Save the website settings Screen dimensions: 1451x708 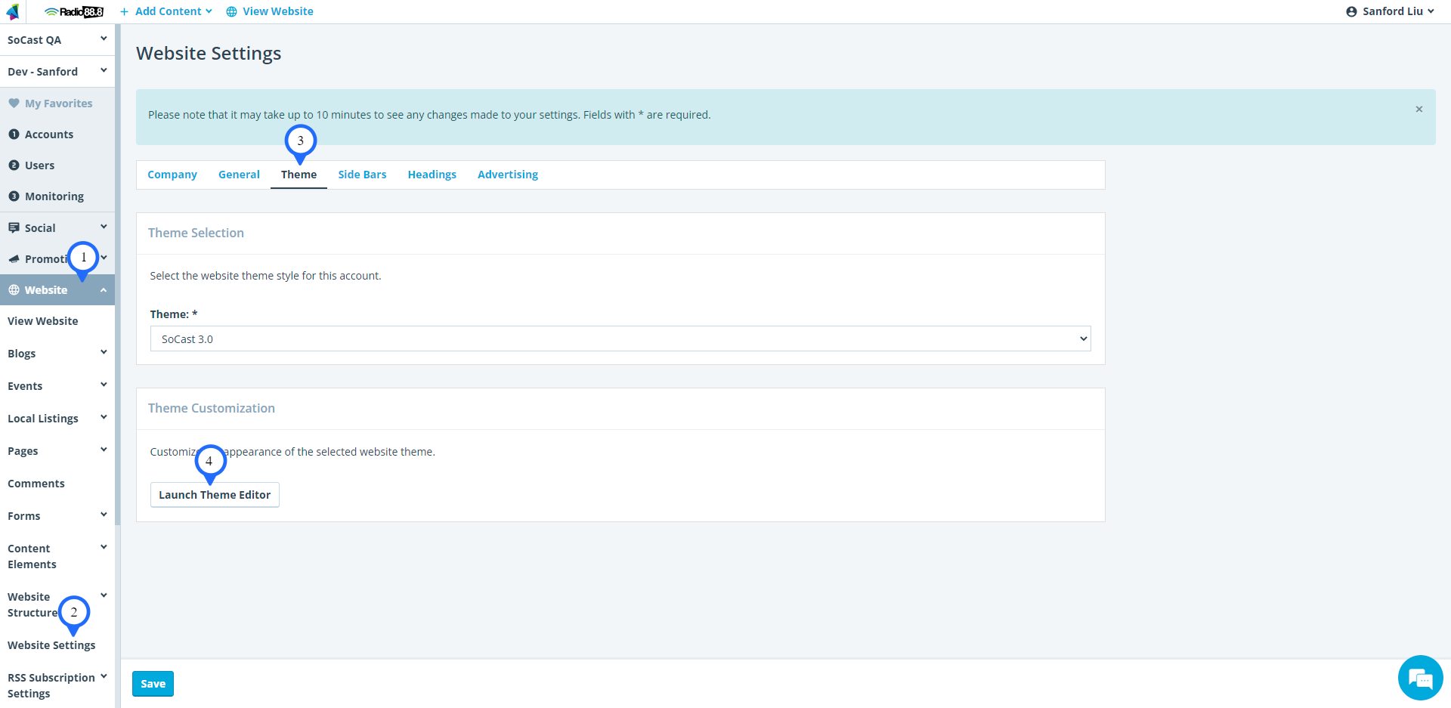(153, 684)
